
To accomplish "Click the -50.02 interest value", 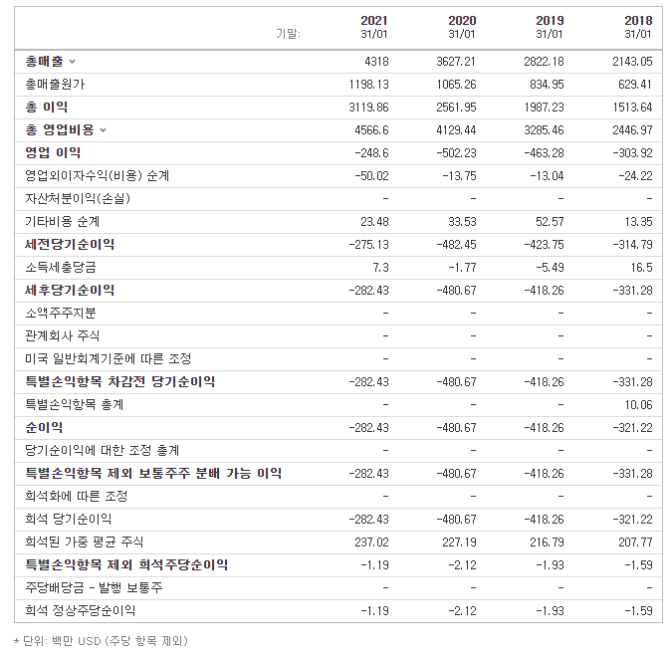I will point(371,175).
